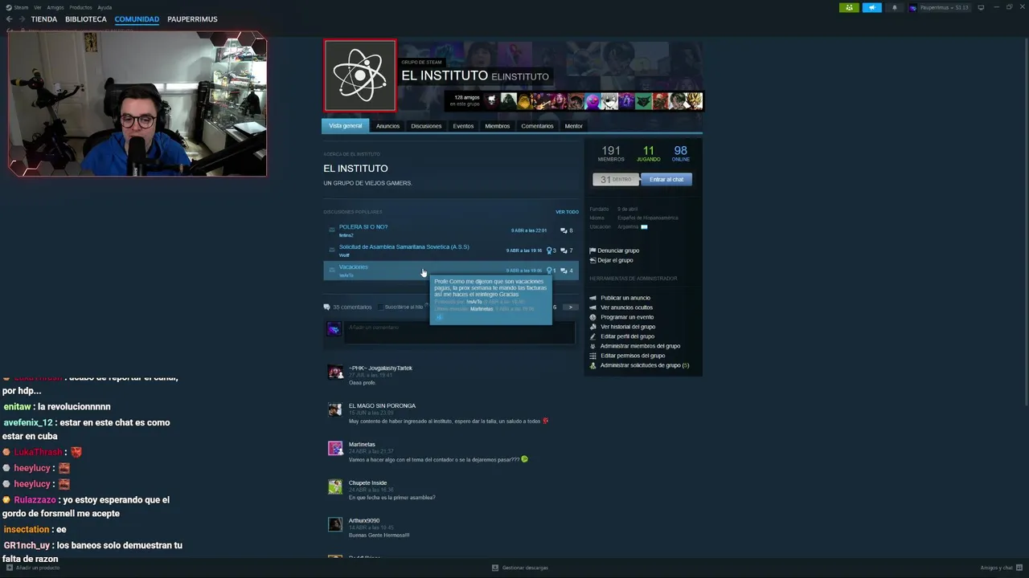Click the icon beside Administrar miembros del grupo
Viewport: 1029px width, 578px height.
pos(592,346)
